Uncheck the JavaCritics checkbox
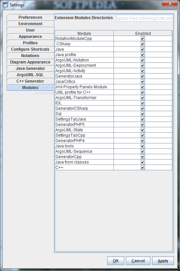The height and width of the screenshot is (271, 180). [143, 81]
